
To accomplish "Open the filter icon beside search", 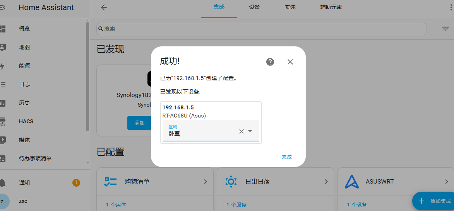I will click(445, 29).
